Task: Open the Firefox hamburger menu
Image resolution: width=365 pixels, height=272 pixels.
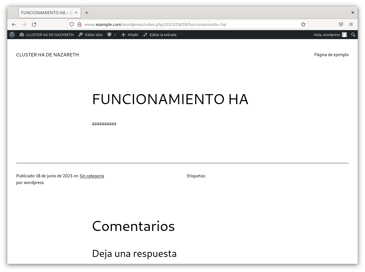Action: [x=351, y=24]
